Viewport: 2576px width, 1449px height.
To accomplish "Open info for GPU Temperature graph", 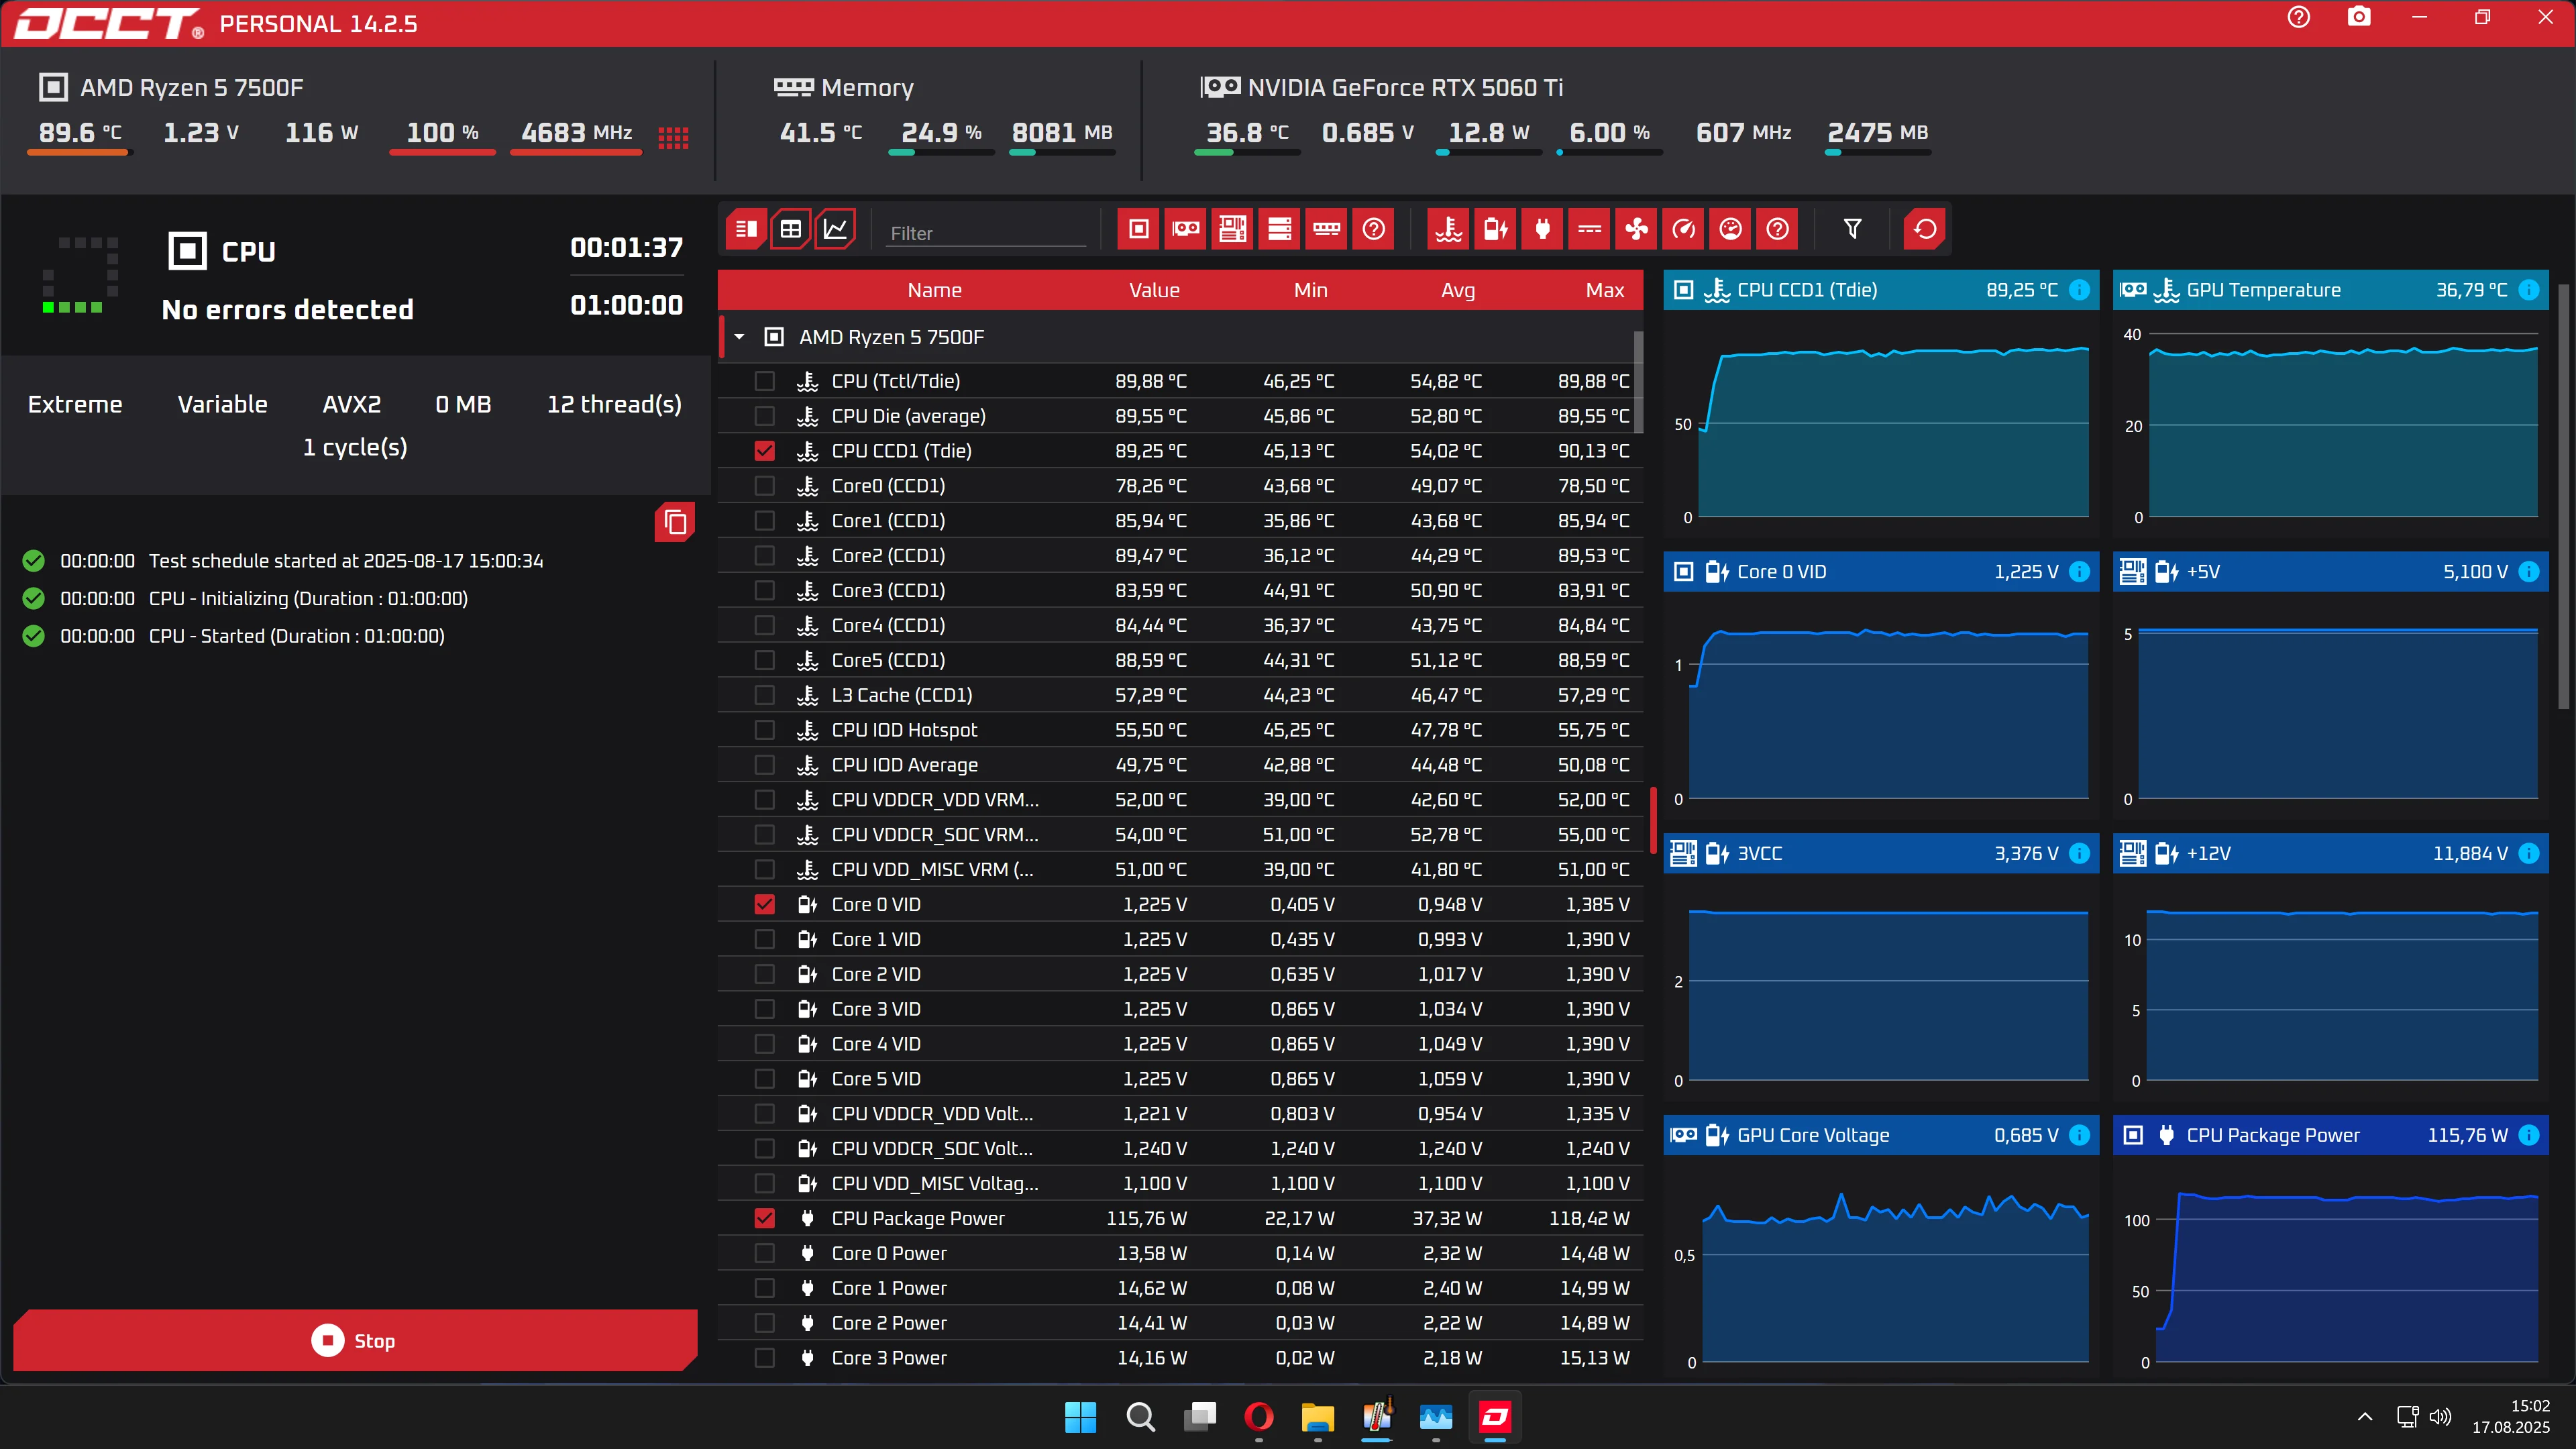I will pos(2529,290).
